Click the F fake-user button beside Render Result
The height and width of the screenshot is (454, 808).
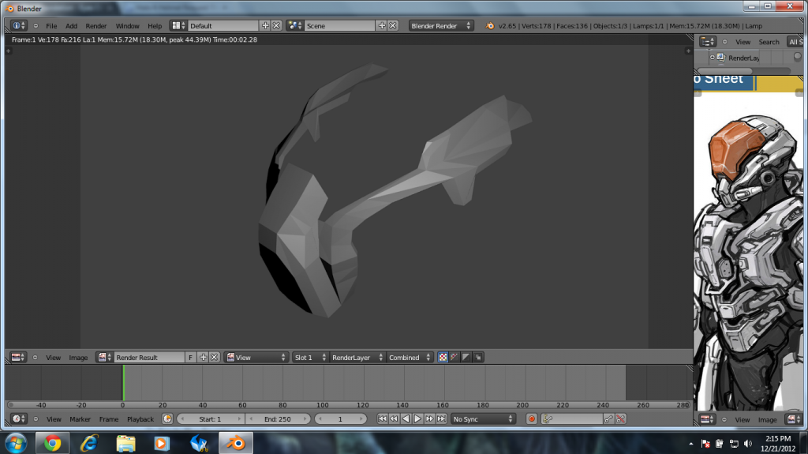pyautogui.click(x=190, y=358)
